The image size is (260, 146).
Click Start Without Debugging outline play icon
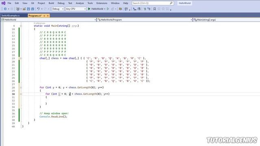(108, 9)
